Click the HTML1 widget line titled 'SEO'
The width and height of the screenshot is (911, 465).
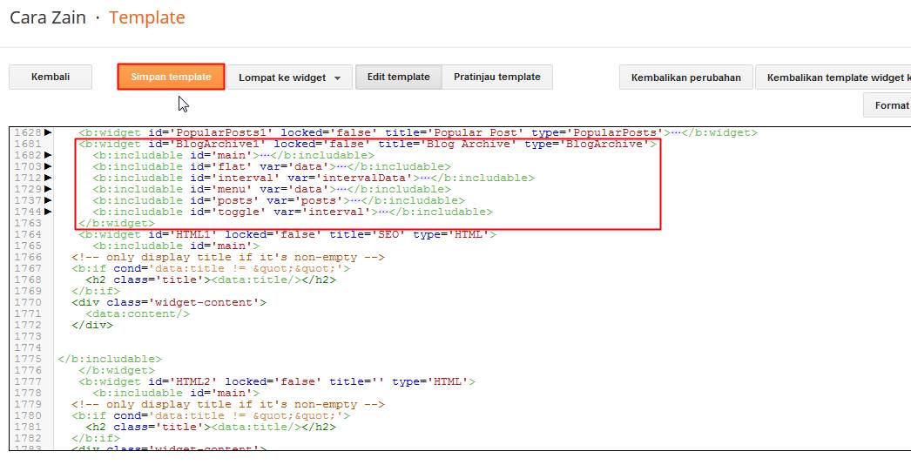287,234
